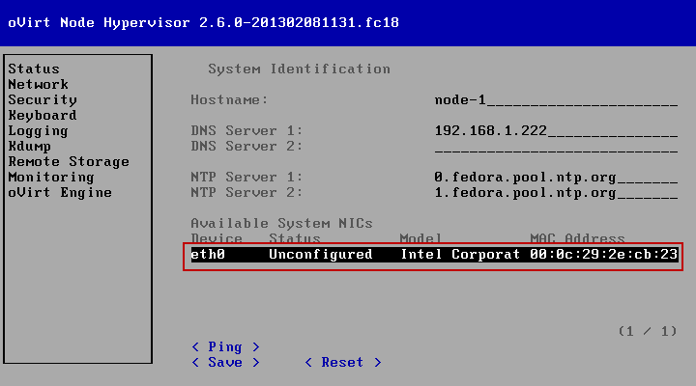Click the Reset button

pos(343,363)
